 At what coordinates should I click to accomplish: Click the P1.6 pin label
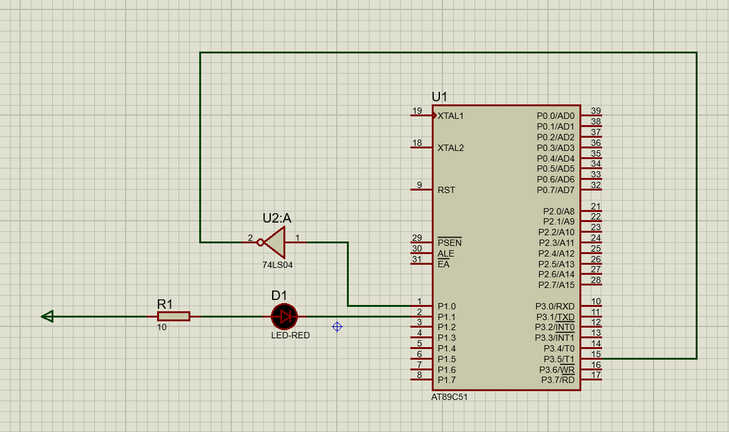tap(446, 370)
